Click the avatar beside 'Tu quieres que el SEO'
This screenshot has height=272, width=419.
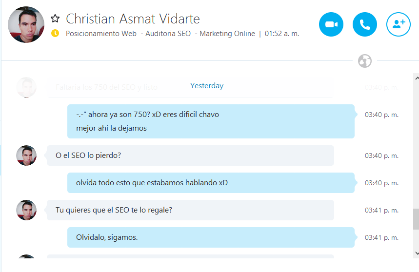pyautogui.click(x=26, y=210)
